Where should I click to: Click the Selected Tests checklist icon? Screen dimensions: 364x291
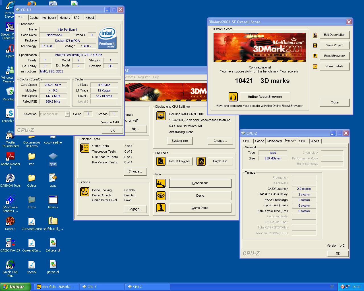[85, 148]
